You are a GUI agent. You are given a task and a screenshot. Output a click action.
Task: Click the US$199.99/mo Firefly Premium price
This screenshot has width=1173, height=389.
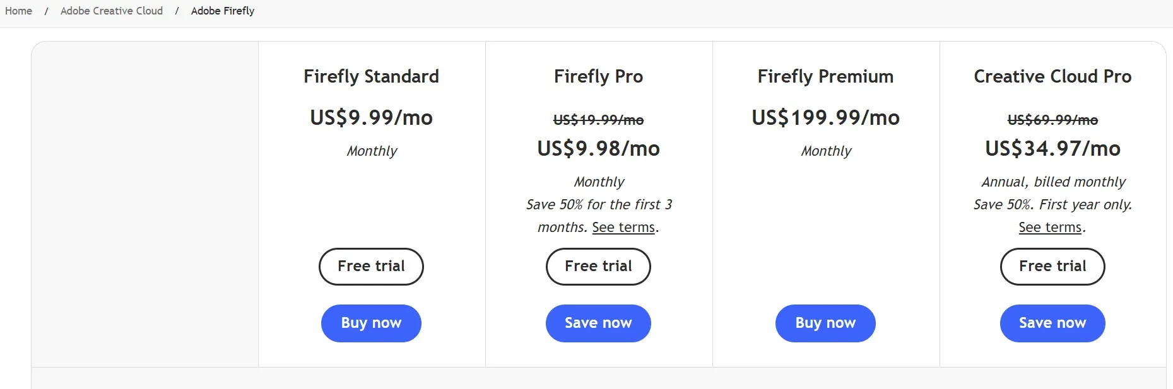point(825,118)
